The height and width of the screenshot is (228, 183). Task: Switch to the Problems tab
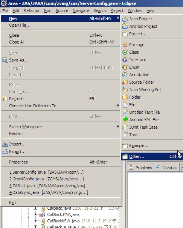[141, 168]
